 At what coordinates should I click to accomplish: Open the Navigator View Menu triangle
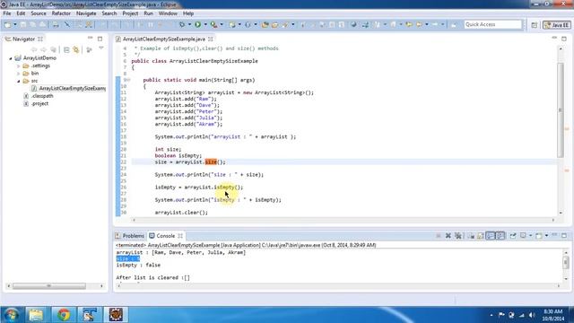pyautogui.click(x=101, y=48)
